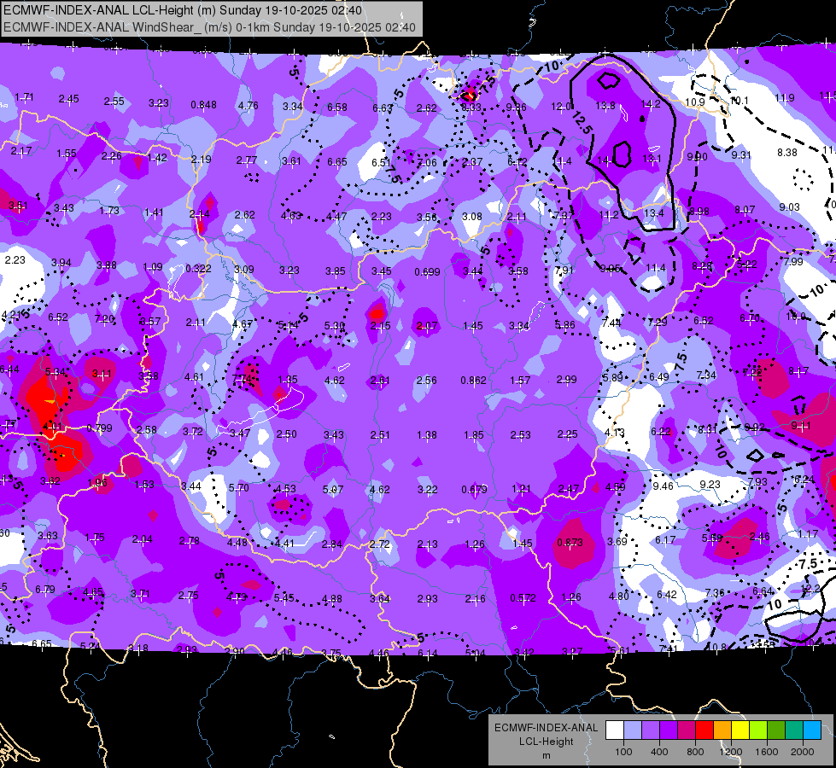
Task: Click the WindShear_ title line at top
Action: click(209, 27)
